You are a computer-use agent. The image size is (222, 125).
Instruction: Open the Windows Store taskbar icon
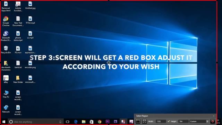point(92,122)
